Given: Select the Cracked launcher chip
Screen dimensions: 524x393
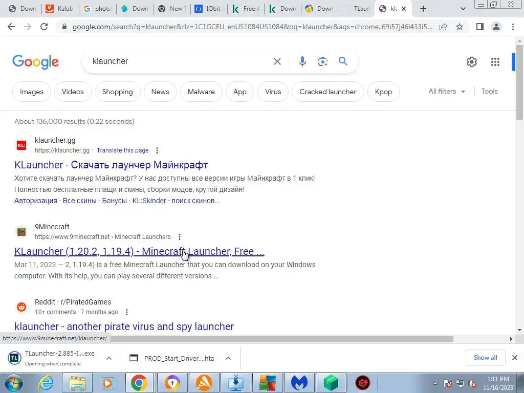Looking at the screenshot, I should coord(328,92).
